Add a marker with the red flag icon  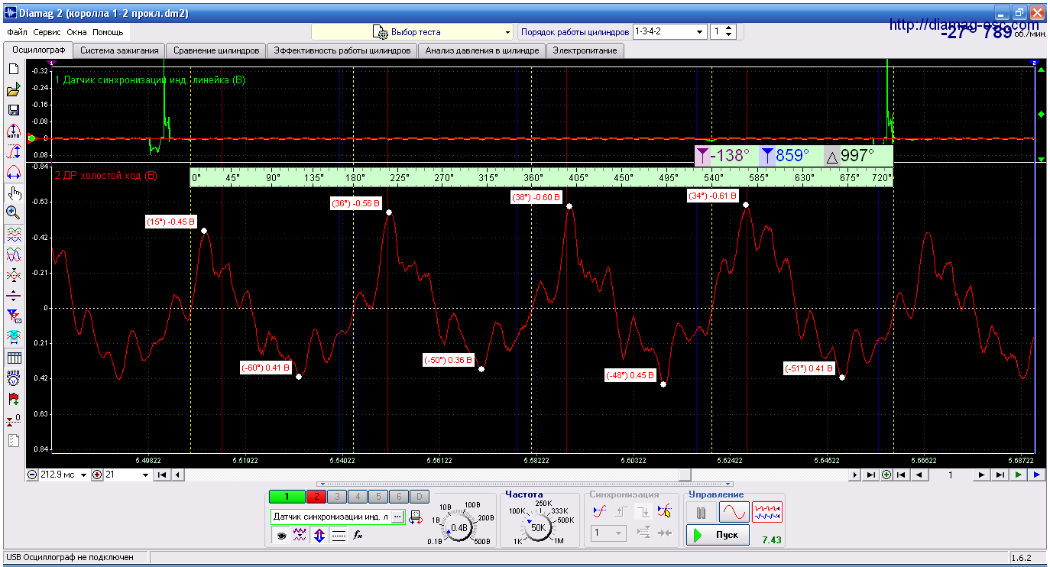pos(13,399)
